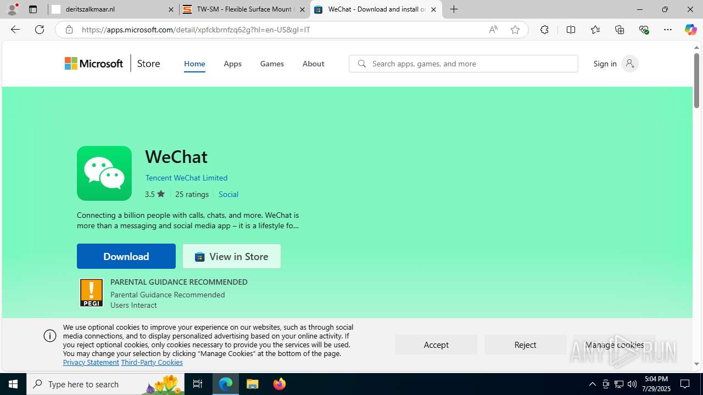
Task: Reload the page with the refresh icon
Action: pos(40,30)
